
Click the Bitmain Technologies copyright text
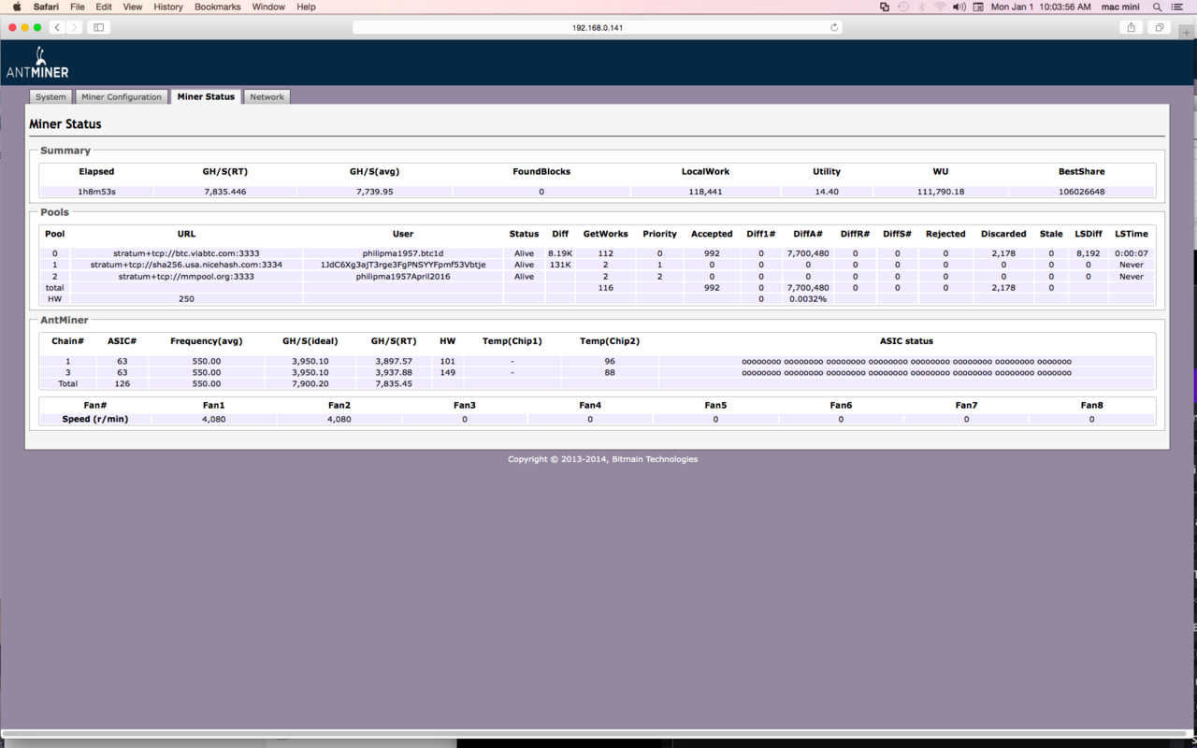602,459
